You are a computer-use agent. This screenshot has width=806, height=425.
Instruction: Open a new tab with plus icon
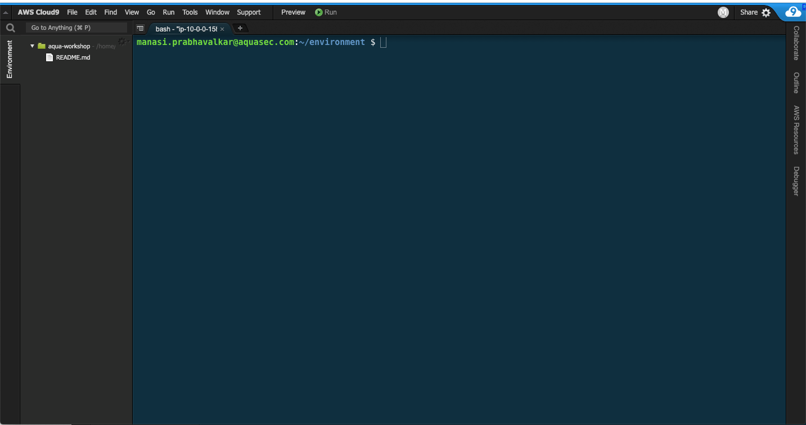click(x=240, y=28)
